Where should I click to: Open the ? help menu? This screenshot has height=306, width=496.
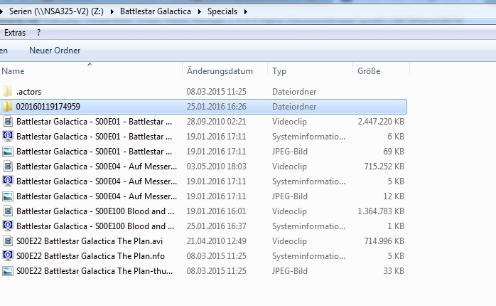(x=38, y=33)
